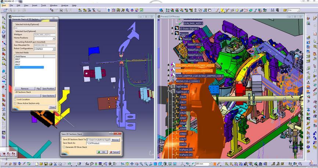
Task: Click the Save Stack As text field
Action: [98, 143]
